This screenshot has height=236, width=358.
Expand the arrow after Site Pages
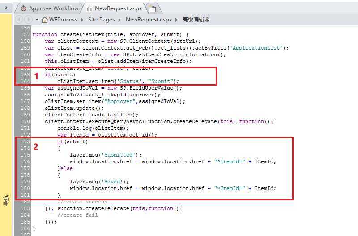[x=119, y=20]
